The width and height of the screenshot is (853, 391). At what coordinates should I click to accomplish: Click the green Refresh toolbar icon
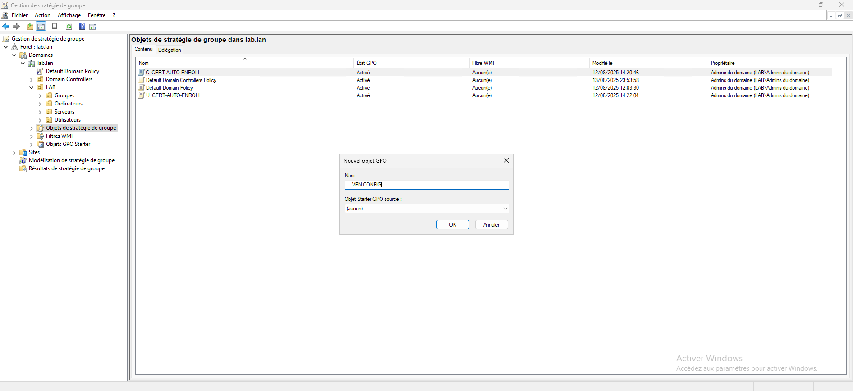(69, 27)
